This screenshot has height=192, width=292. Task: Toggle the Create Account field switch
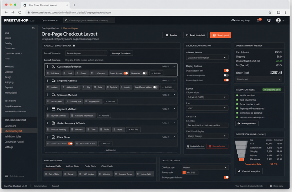pos(126,73)
